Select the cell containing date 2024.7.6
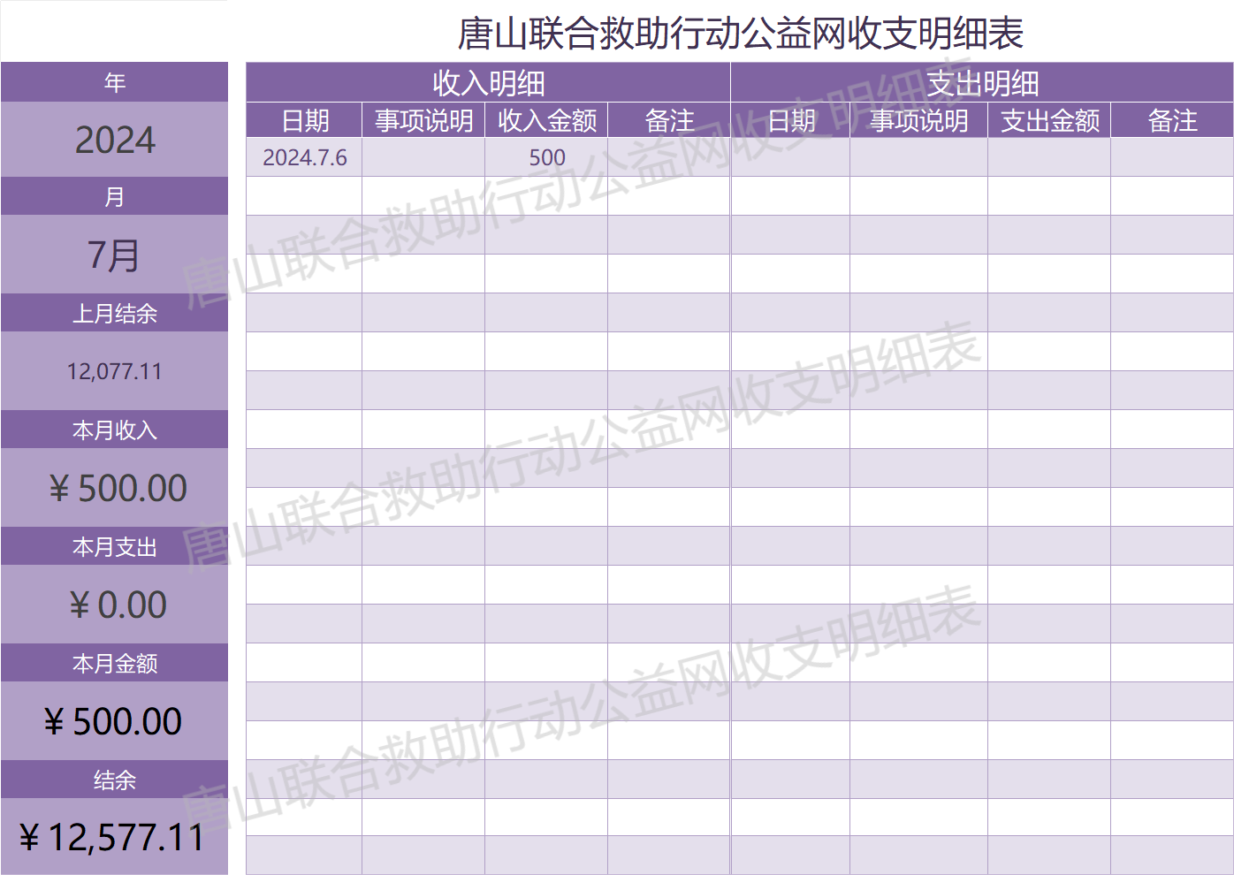 (304, 157)
